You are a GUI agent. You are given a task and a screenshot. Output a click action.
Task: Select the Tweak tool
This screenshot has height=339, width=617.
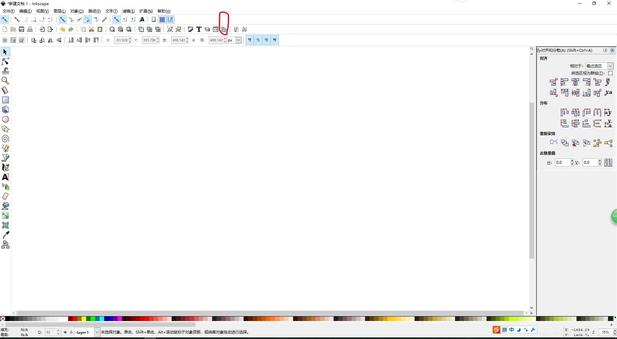(5, 71)
